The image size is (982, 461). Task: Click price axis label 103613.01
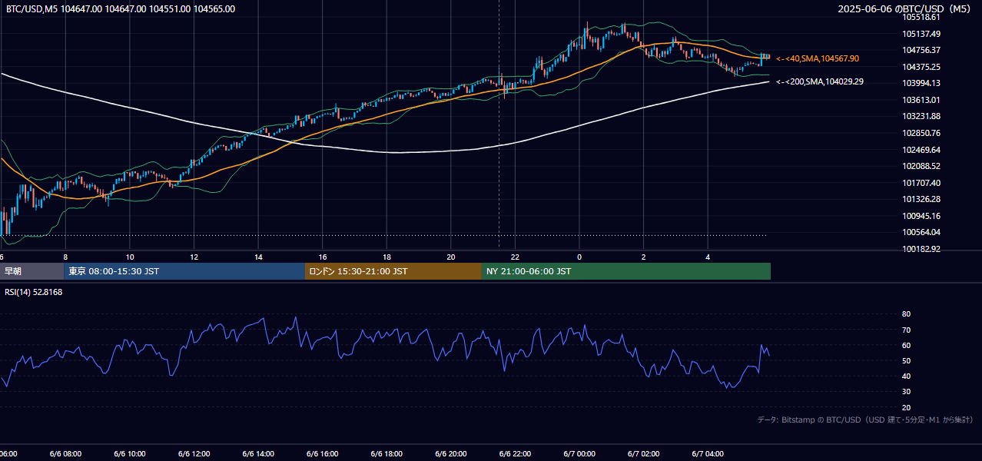pyautogui.click(x=921, y=100)
